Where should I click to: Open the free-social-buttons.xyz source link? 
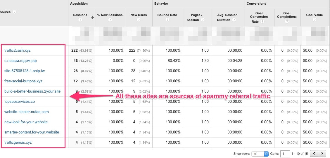[23, 81]
